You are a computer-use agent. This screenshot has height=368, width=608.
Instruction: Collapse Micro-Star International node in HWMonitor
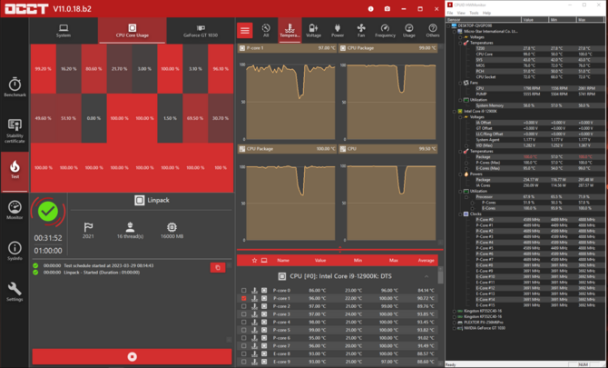click(x=455, y=32)
